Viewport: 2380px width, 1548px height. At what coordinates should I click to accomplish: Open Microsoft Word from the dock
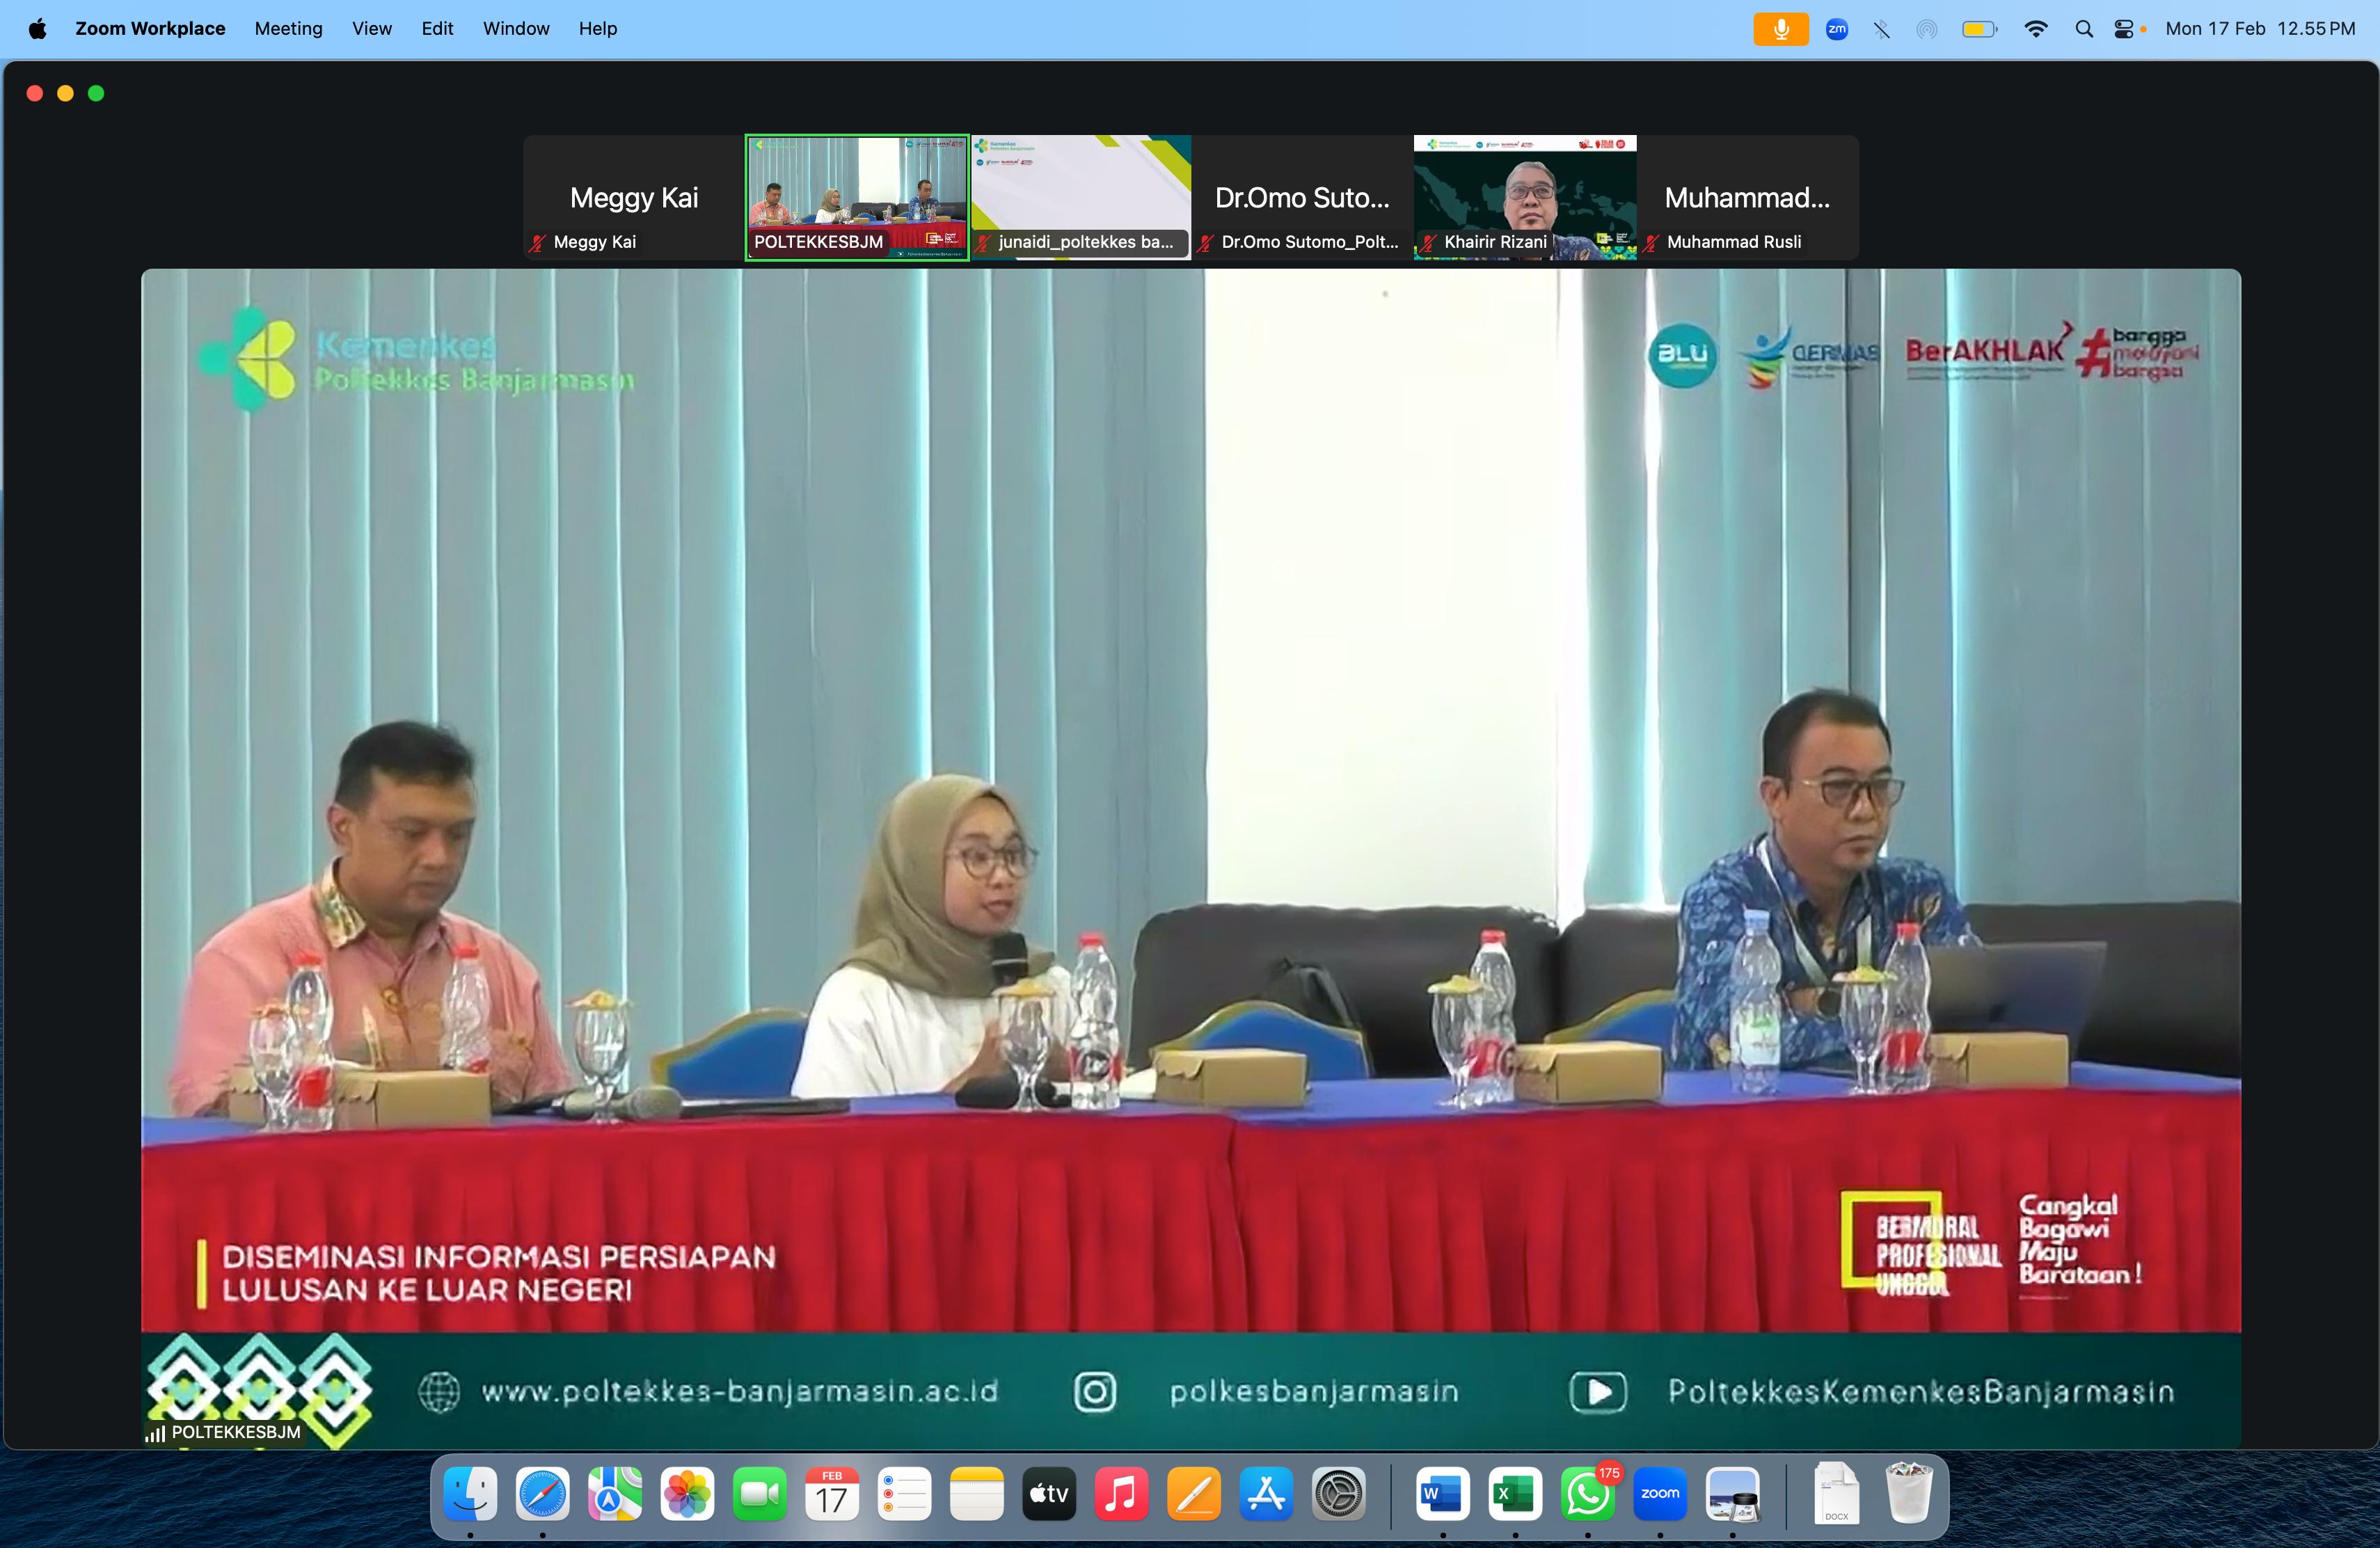pos(1442,1494)
